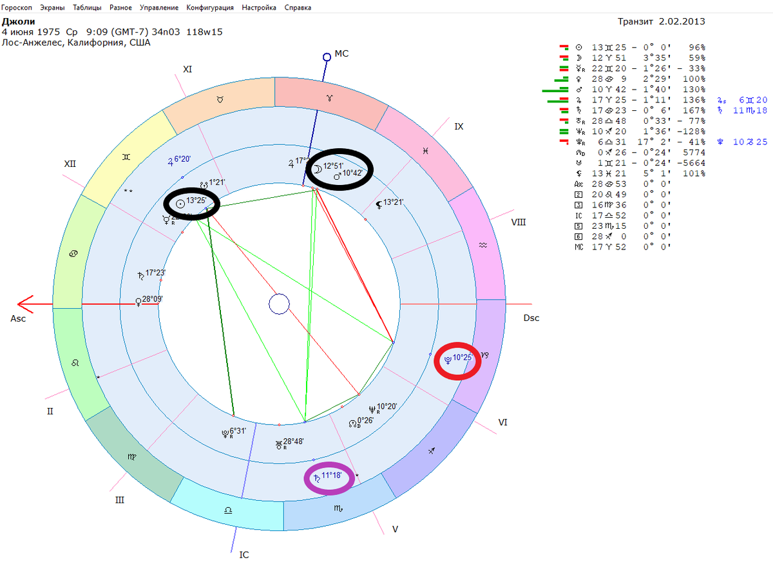Click the MC circle marker atop the chart
Image resolution: width=773 pixels, height=562 pixels.
click(327, 57)
